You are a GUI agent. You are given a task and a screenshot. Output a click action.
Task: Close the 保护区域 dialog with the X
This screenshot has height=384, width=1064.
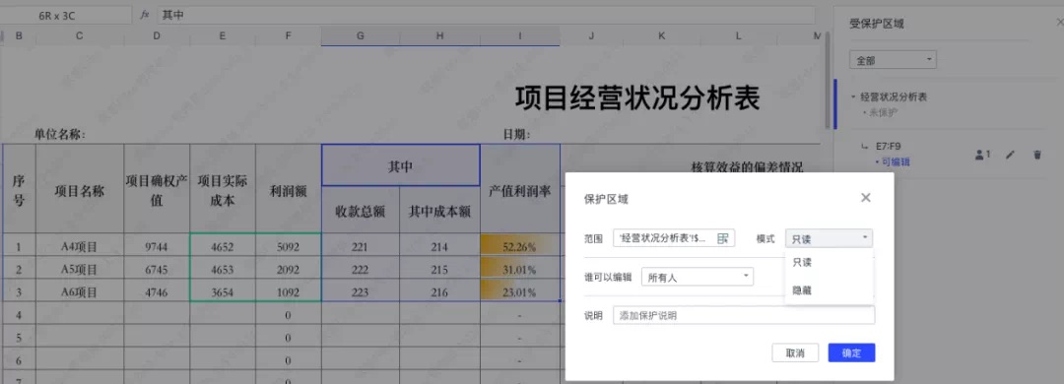[865, 198]
